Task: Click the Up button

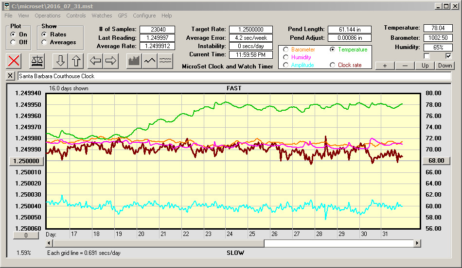Action: (x=425, y=66)
